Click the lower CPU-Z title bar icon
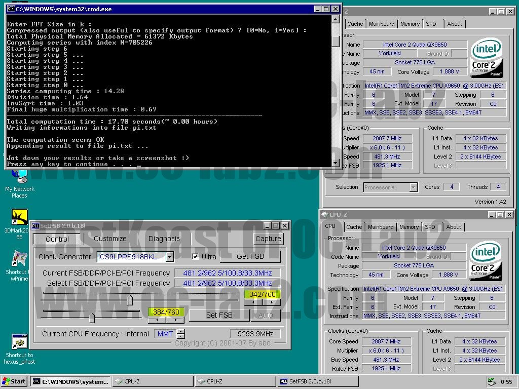The image size is (519, 389). point(324,215)
